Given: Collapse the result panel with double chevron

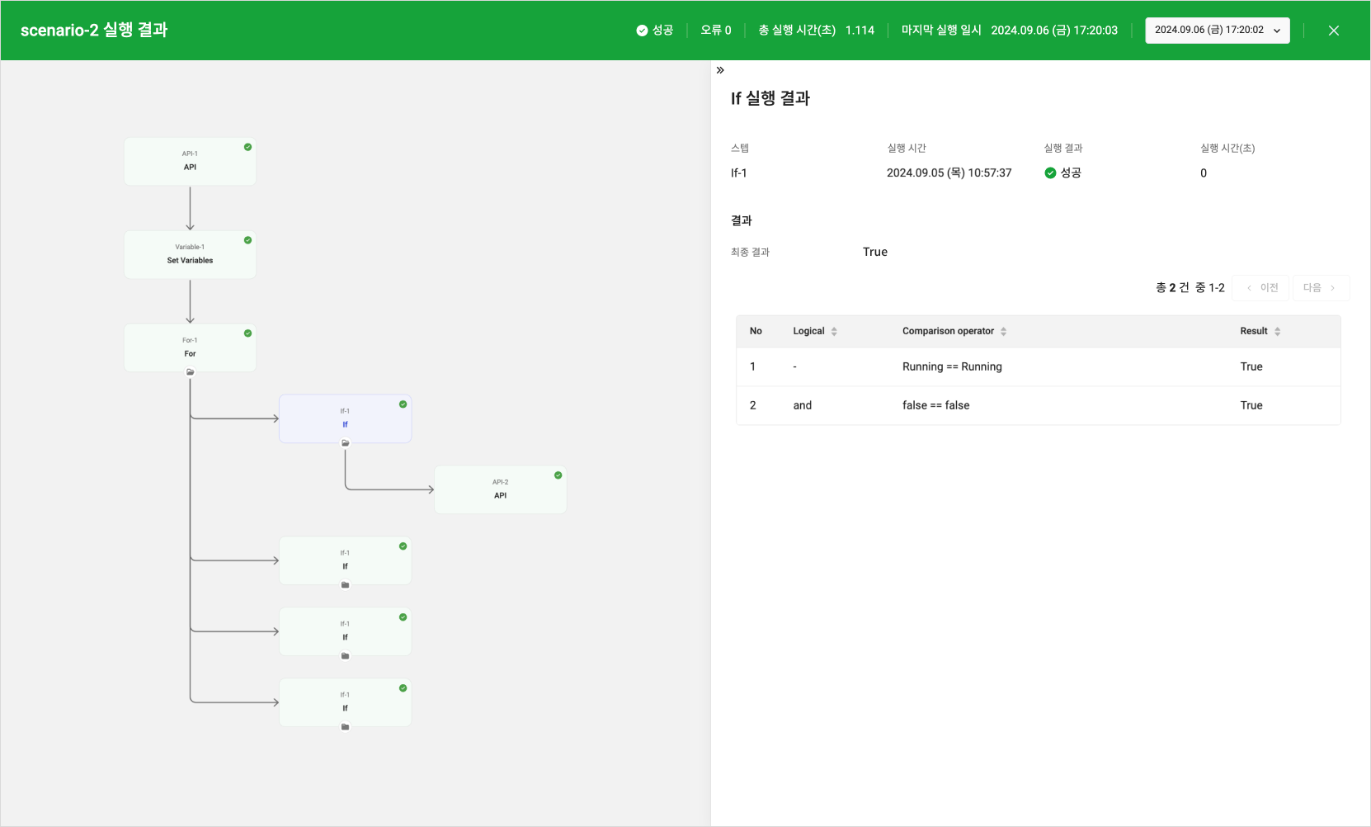Looking at the screenshot, I should [720, 70].
